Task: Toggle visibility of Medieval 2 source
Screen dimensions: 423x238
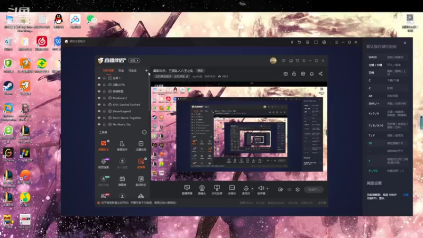Action: pyautogui.click(x=99, y=98)
